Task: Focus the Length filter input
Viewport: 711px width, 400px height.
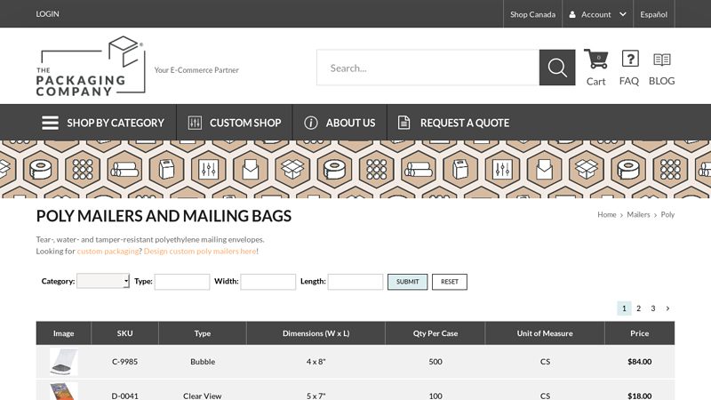Action: coord(355,282)
